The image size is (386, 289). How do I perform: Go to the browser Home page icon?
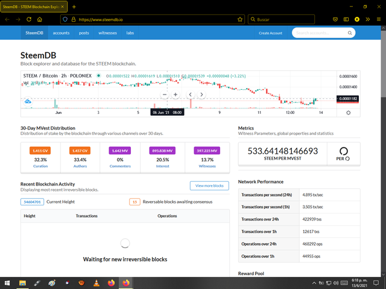click(x=40, y=19)
